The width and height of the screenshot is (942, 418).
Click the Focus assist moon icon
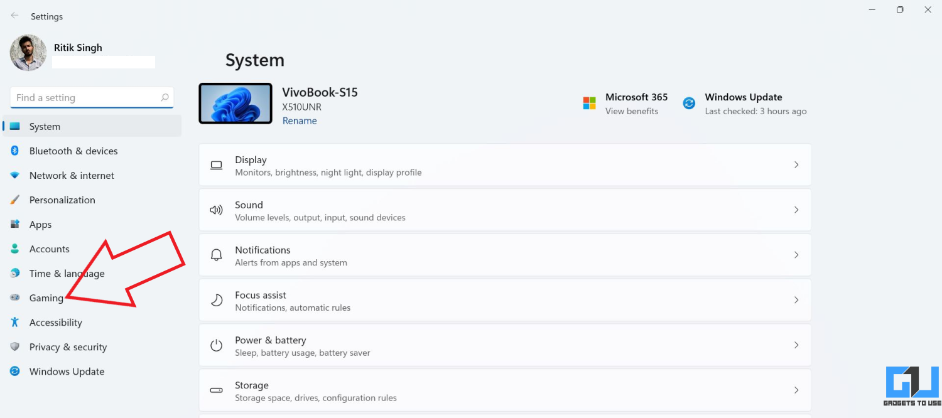pyautogui.click(x=217, y=300)
